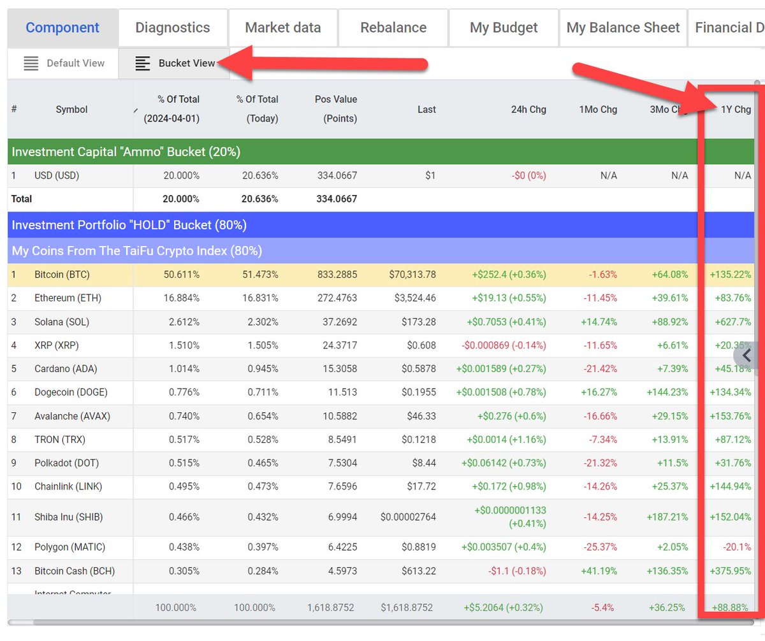Go to the Rebalance tab
This screenshot has width=765, height=641.
coord(393,28)
